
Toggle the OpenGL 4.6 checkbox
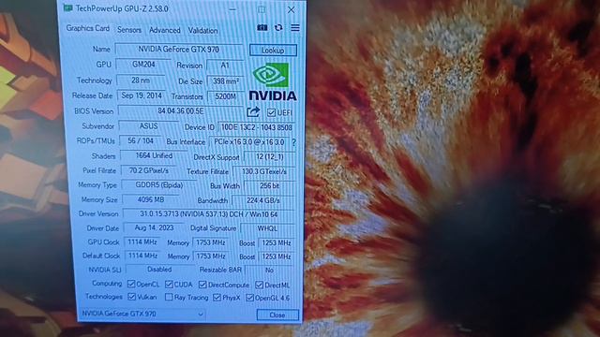click(250, 298)
